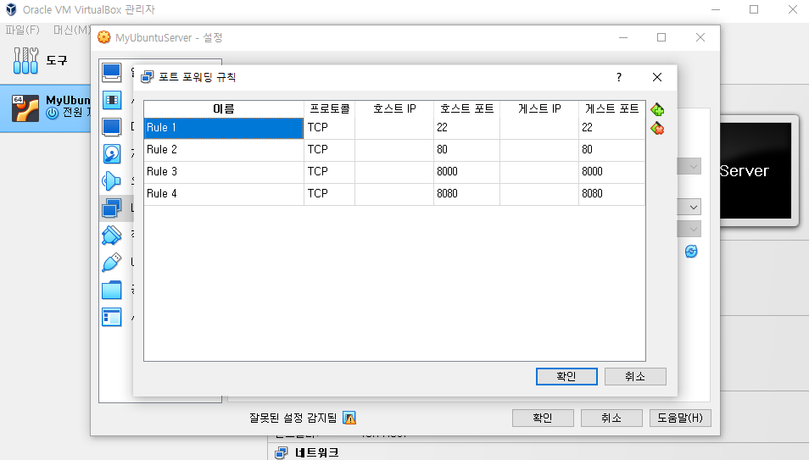This screenshot has width=809, height=460.
Task: Click the 호스트 IP column header
Action: click(394, 108)
